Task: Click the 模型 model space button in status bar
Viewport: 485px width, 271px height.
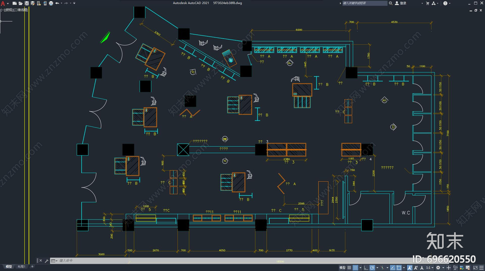Action: [343, 268]
